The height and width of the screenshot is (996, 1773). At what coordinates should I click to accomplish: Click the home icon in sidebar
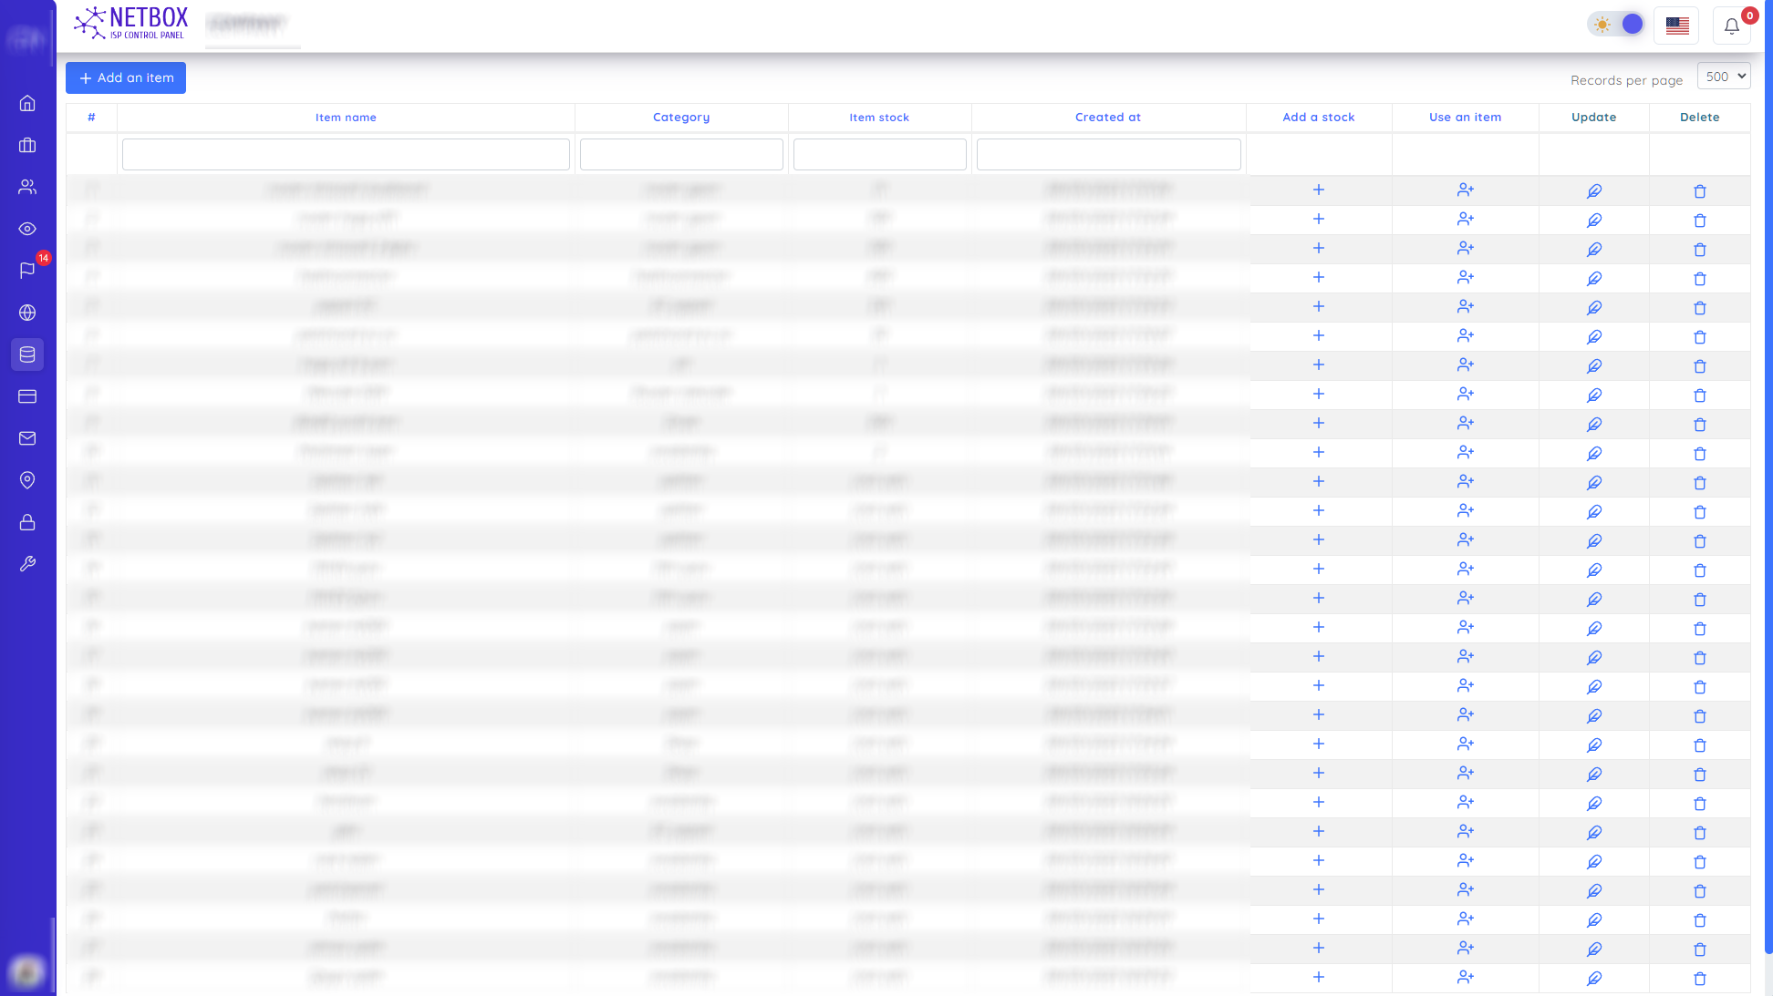[x=27, y=103]
